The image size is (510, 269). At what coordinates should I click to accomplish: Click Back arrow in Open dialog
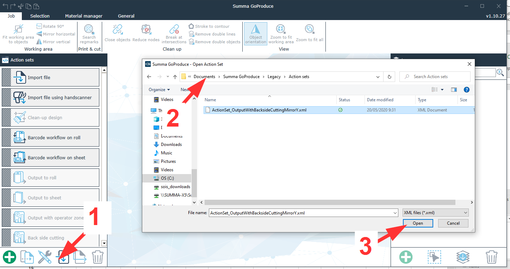coord(149,77)
